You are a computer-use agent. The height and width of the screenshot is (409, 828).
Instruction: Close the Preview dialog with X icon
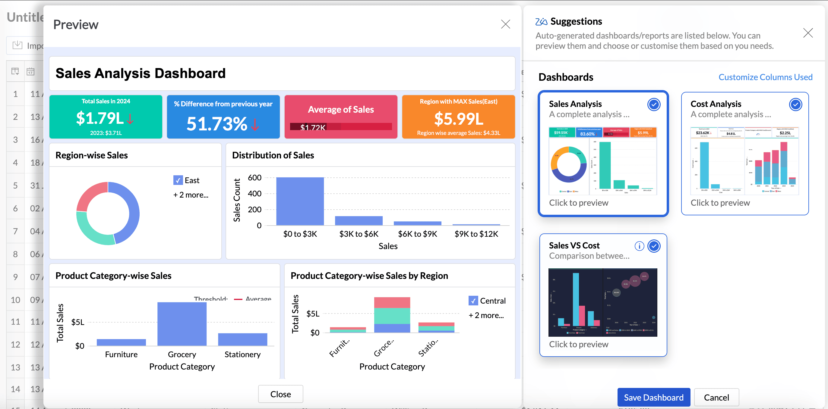pyautogui.click(x=505, y=24)
